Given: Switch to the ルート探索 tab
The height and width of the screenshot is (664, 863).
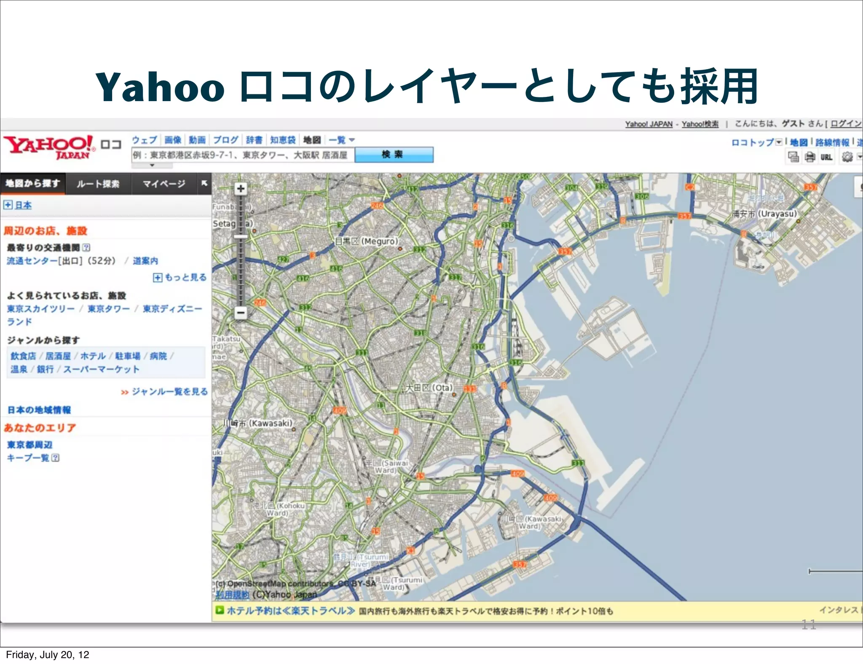Looking at the screenshot, I should coord(98,184).
